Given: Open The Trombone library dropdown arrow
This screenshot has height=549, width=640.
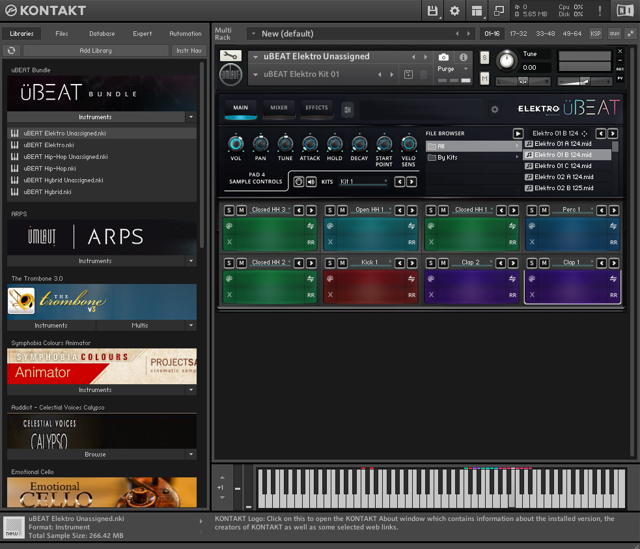Looking at the screenshot, I should point(191,326).
